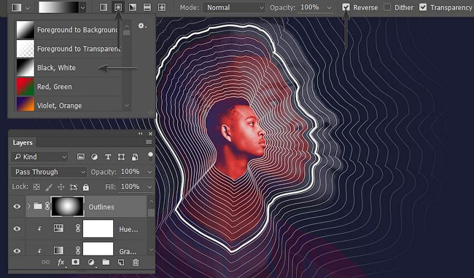Click the Fill 100% field
Image resolution: width=474 pixels, height=278 pixels.
pos(131,186)
